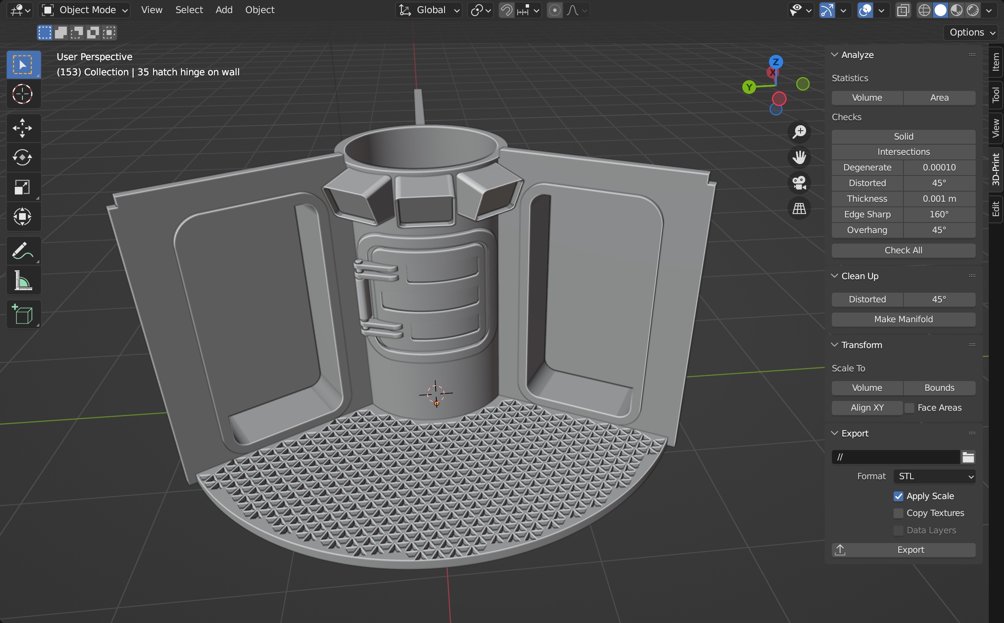Viewport: 1004px width, 623px height.
Task: Adjust the Edge Sharp 160° field
Action: point(939,214)
